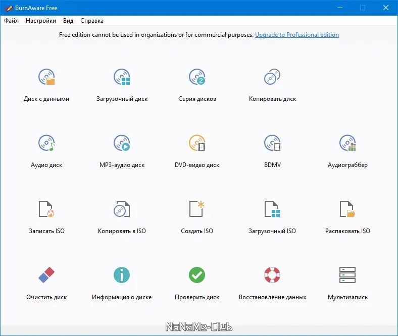
Task: Select the Копировать в ISO icon
Action: click(x=122, y=209)
